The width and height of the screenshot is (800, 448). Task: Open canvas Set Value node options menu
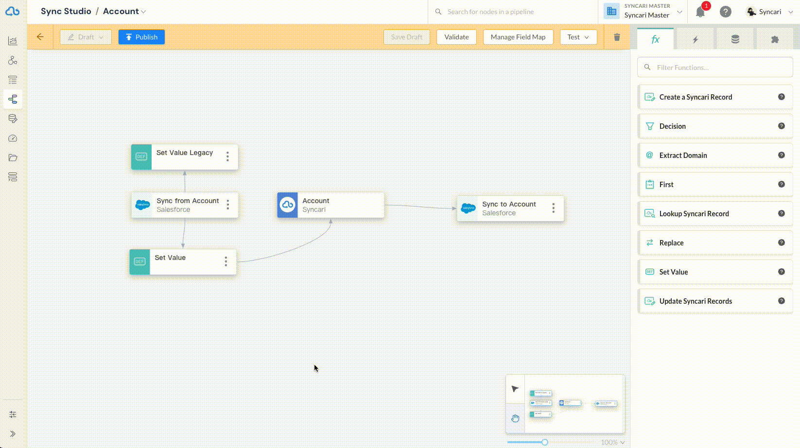click(226, 261)
